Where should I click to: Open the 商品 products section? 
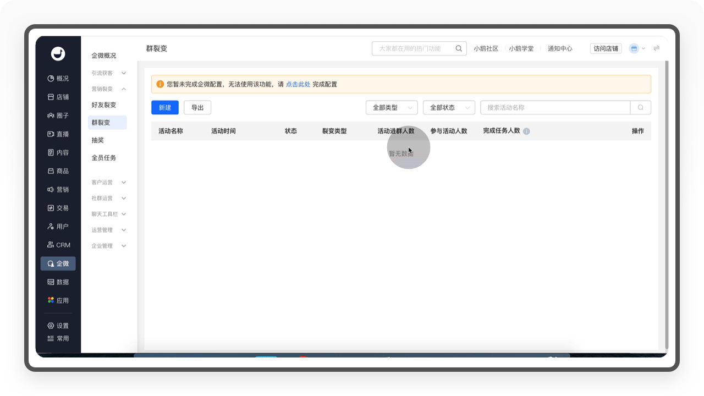pos(58,171)
